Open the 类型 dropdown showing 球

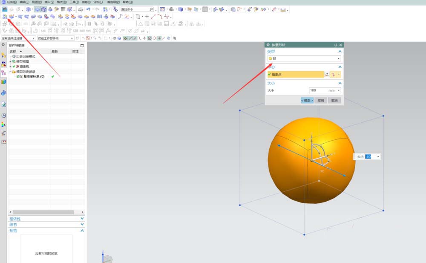tap(304, 58)
